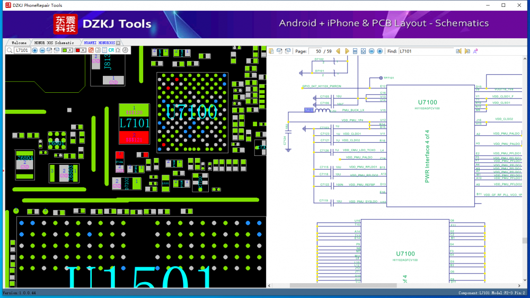Open the green color dropdown arrow

coord(71,50)
